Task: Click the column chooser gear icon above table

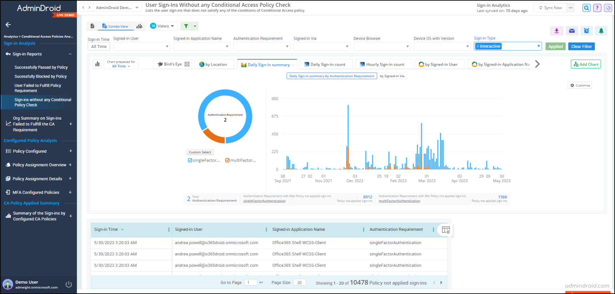Action: (x=446, y=230)
